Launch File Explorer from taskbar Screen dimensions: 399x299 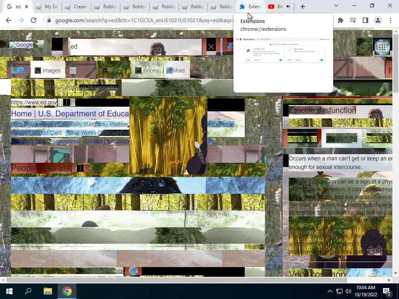tap(48, 291)
